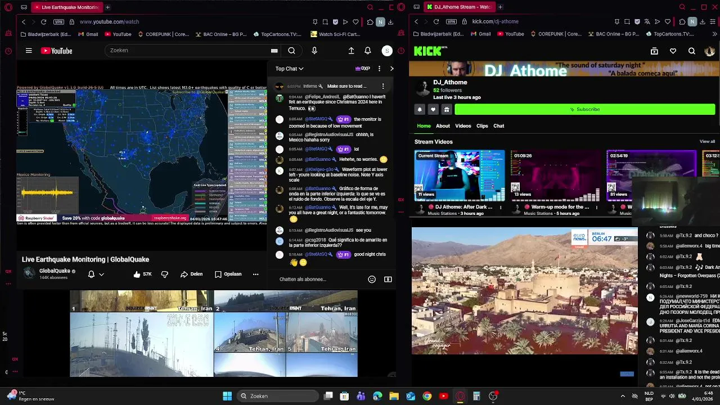The width and height of the screenshot is (720, 405).
Task: Toggle VPN badge in Kick window address bar
Action: coord(451,22)
